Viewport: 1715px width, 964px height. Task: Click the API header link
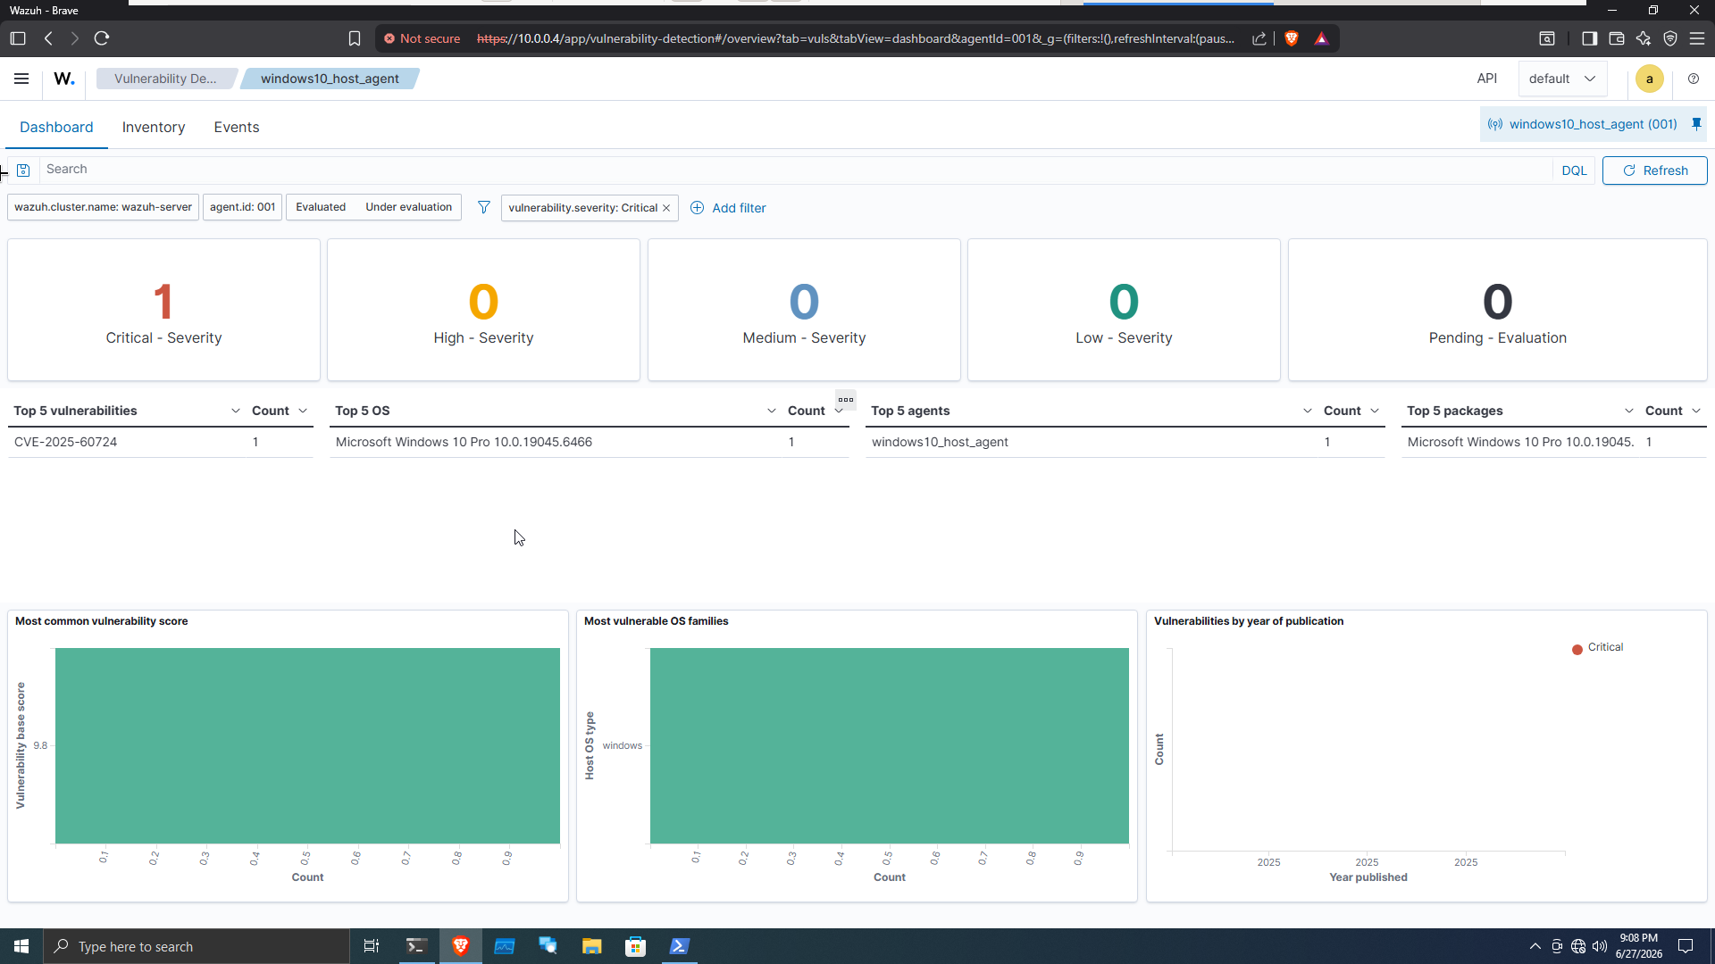tap(1487, 79)
